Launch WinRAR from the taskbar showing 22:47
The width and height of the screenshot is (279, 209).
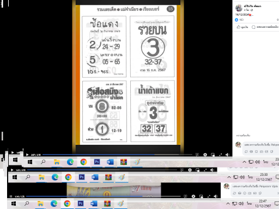(x=107, y=204)
